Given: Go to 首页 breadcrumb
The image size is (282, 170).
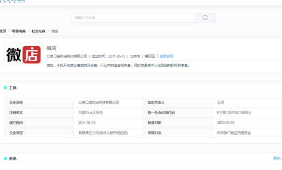Looking at the screenshot, I should click(3, 31).
